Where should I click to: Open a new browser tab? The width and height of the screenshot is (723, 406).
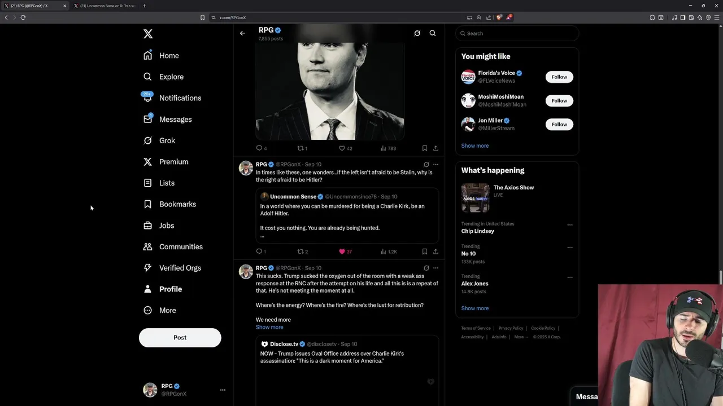click(145, 6)
